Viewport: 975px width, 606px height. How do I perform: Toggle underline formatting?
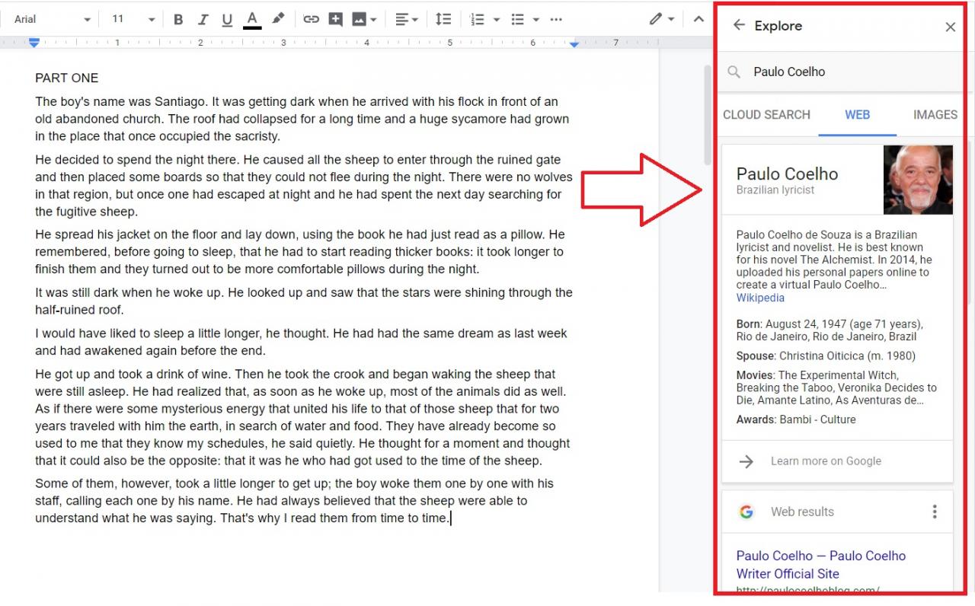[x=227, y=19]
